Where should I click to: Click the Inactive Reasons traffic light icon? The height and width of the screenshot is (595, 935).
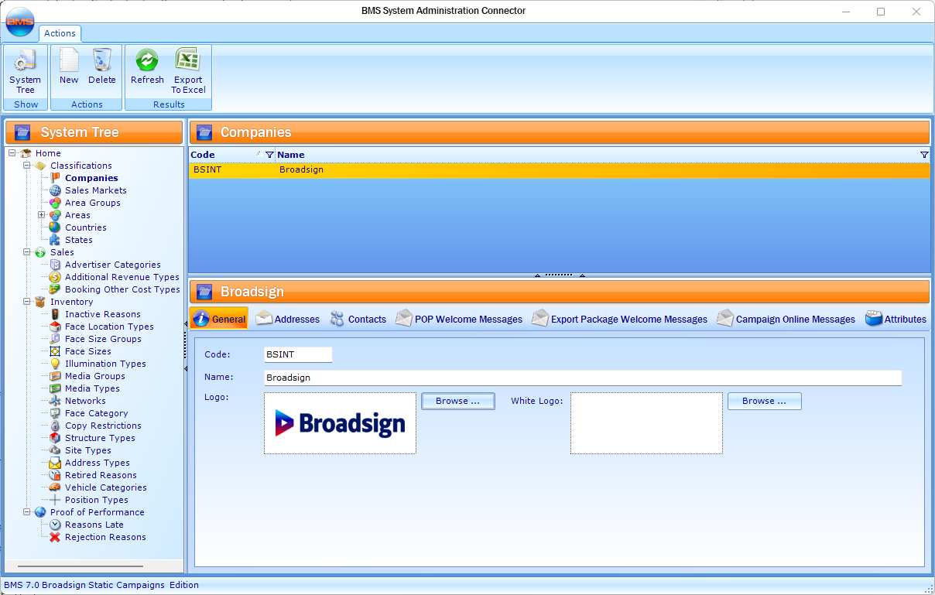55,314
